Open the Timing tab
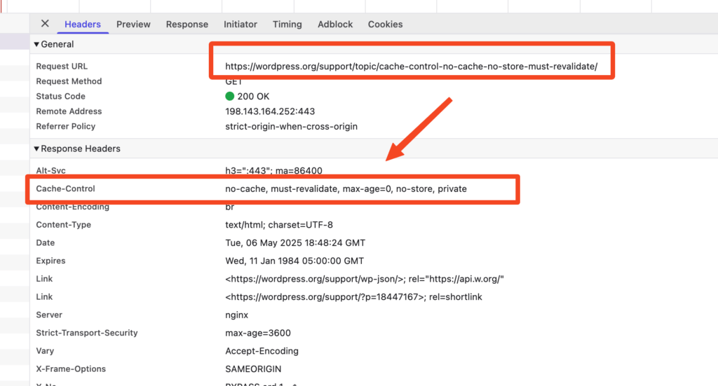Viewport: 718px width, 386px height. click(x=287, y=25)
